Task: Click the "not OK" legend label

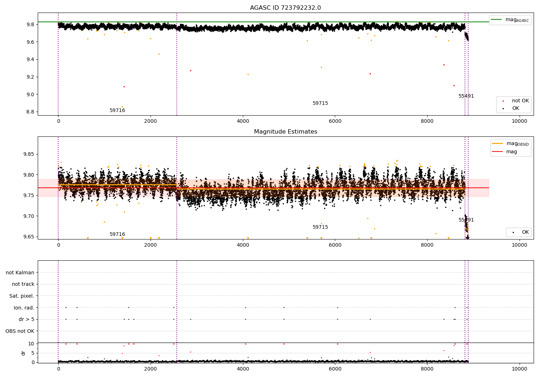Action: click(520, 101)
